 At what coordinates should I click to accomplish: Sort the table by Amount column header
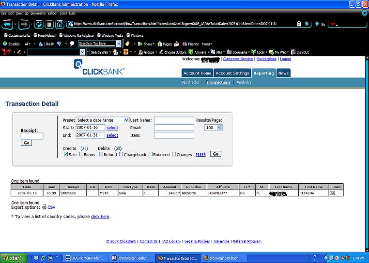tap(169, 187)
